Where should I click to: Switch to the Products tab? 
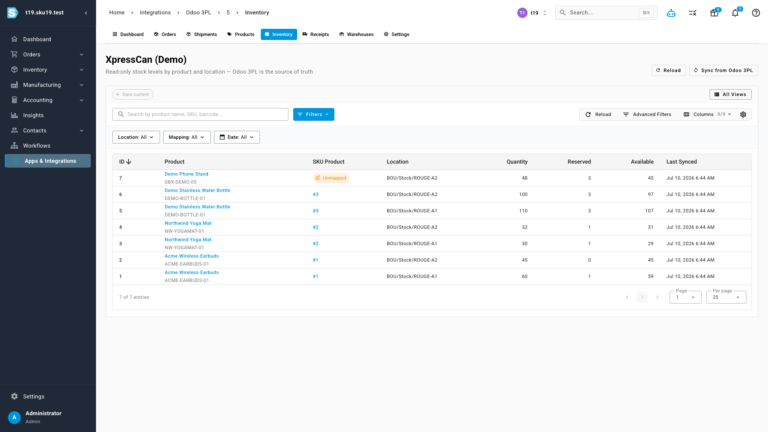coord(241,34)
